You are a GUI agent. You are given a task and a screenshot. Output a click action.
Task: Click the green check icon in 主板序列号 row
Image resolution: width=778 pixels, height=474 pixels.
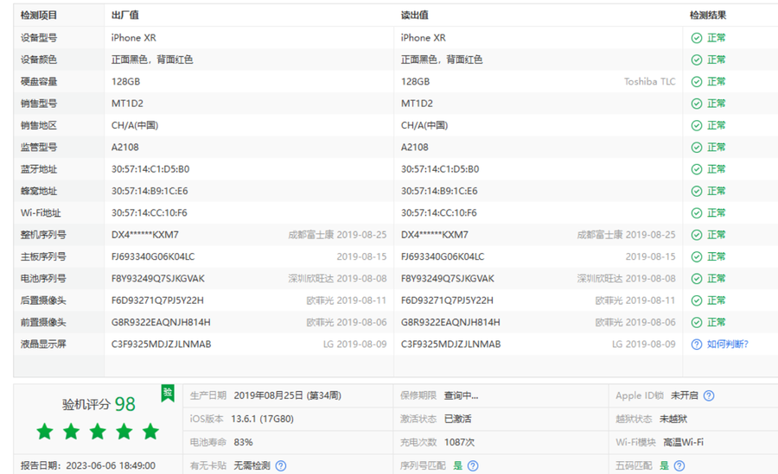coord(697,256)
